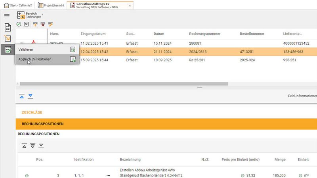The height and width of the screenshot is (178, 317).
Task: Collapse the orange RECHNUNGSPOSITIONEN section header
Action: (x=166, y=124)
